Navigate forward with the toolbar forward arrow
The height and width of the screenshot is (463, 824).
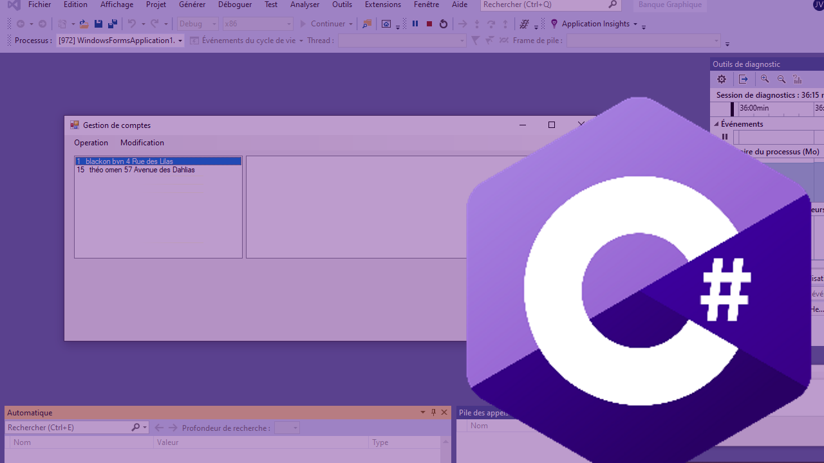tap(42, 24)
